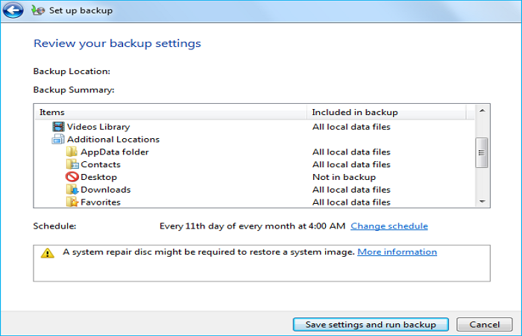
Task: Click the backup summary scrollbar thumb
Action: point(482,152)
